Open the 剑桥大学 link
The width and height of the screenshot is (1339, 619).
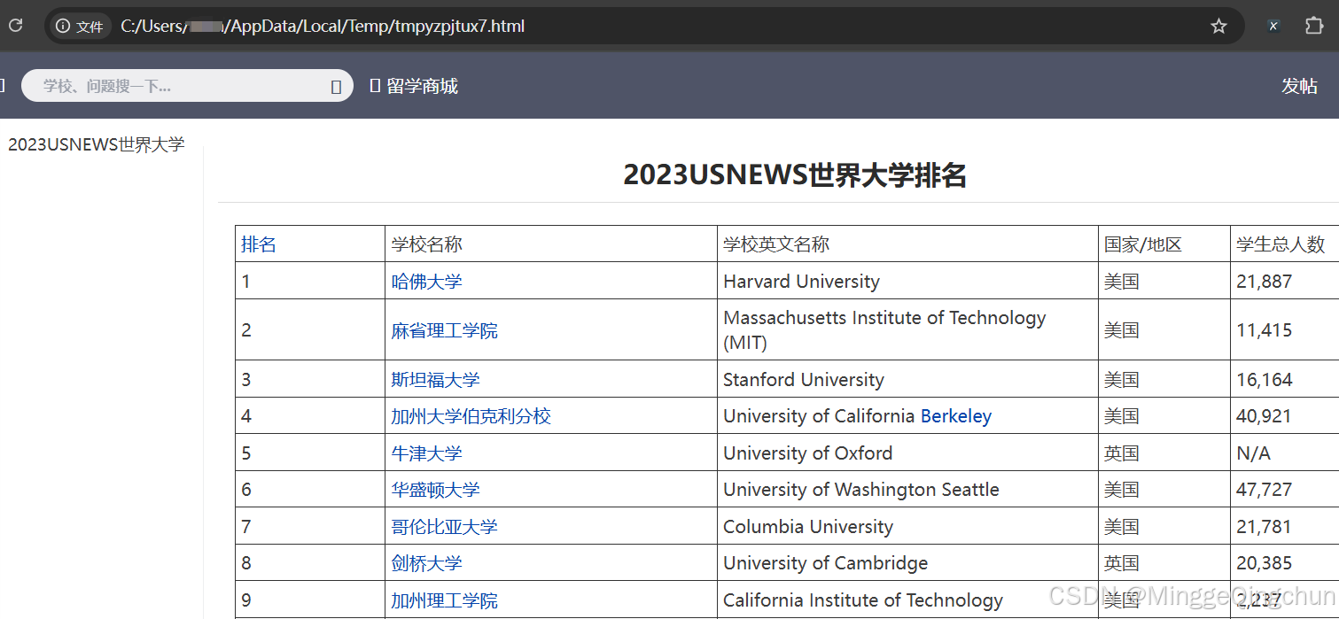427,563
